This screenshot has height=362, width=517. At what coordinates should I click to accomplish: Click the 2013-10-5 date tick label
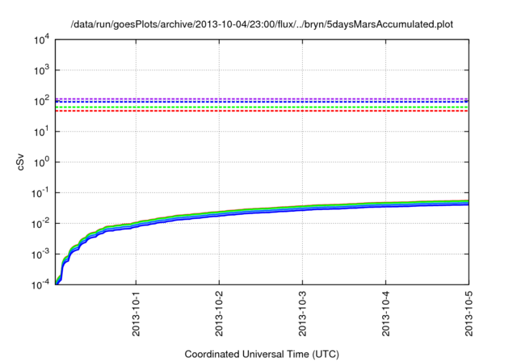click(469, 314)
